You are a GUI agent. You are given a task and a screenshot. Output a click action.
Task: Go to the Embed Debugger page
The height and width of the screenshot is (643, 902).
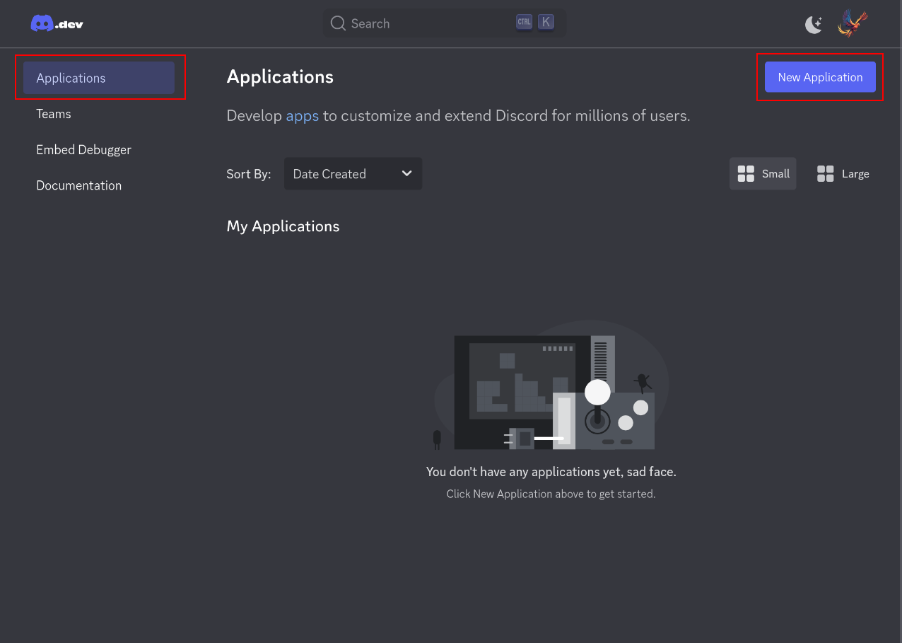tap(83, 149)
